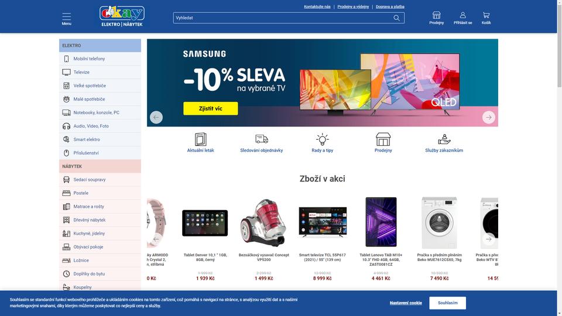Open the hamburger Menu icon
562x316 pixels.
click(x=66, y=16)
